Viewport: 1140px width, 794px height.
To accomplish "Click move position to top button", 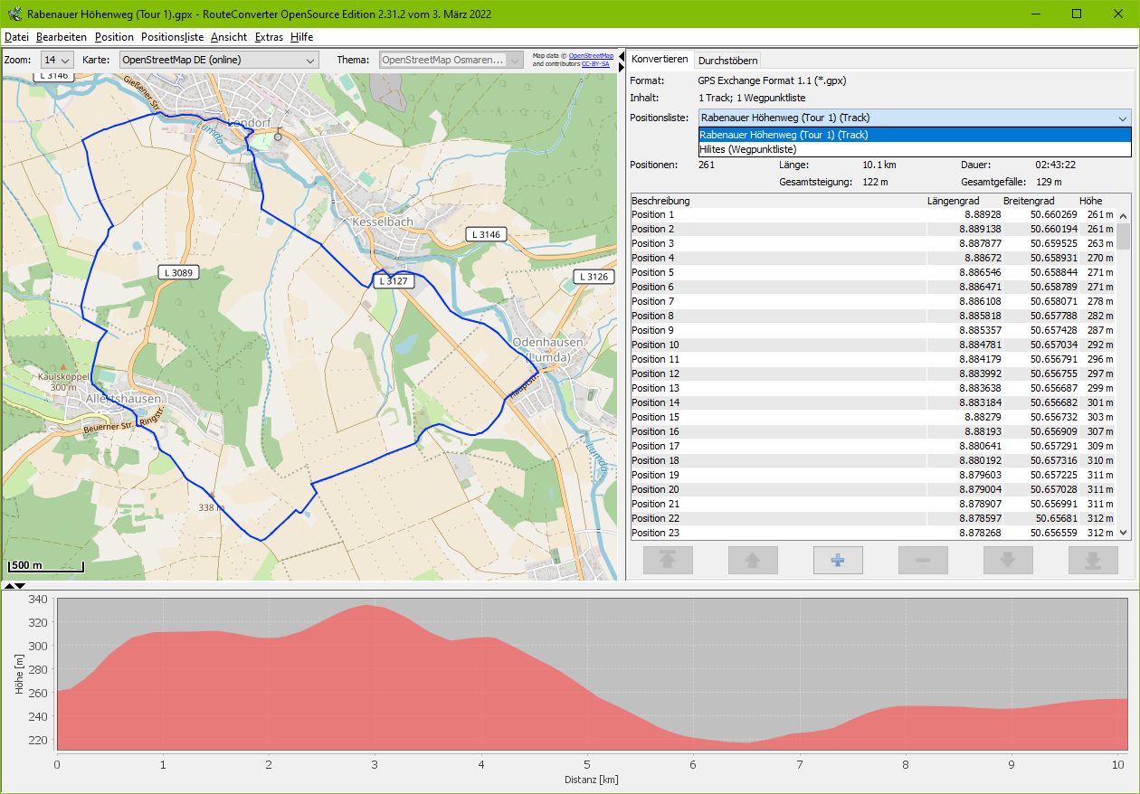I will pyautogui.click(x=668, y=561).
